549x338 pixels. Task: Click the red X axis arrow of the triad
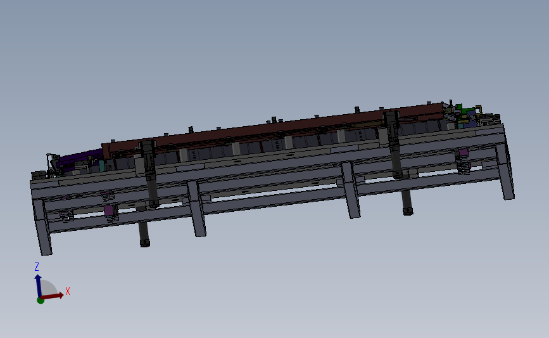pos(53,296)
